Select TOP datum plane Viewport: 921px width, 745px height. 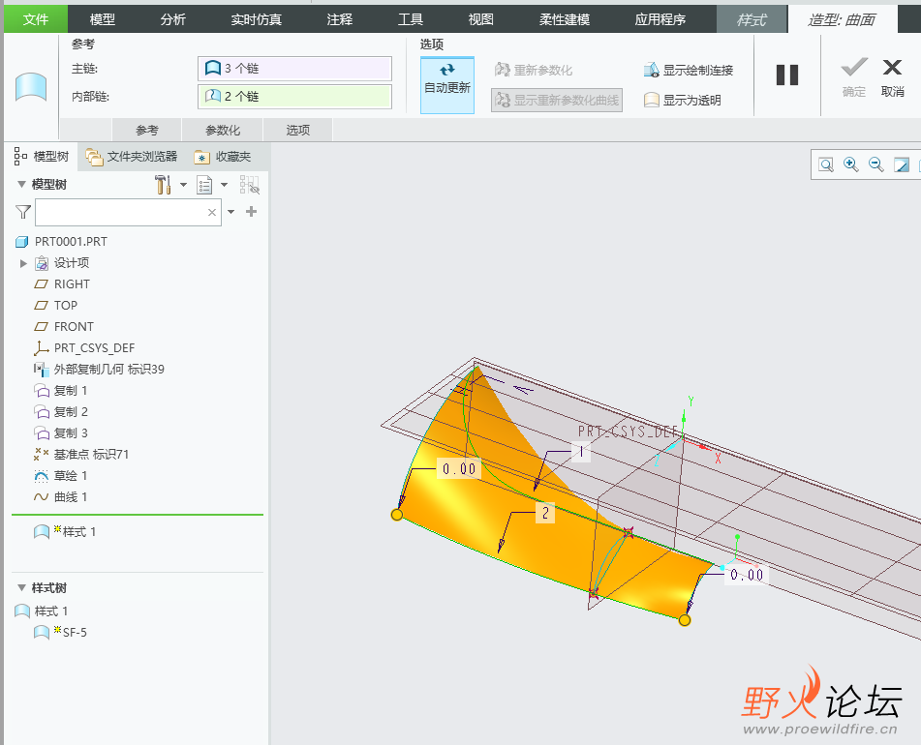[x=56, y=305]
